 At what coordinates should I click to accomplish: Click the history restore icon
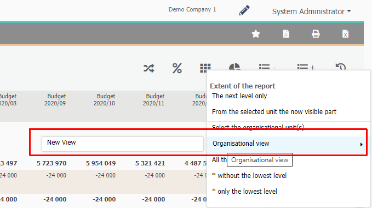coord(340,67)
